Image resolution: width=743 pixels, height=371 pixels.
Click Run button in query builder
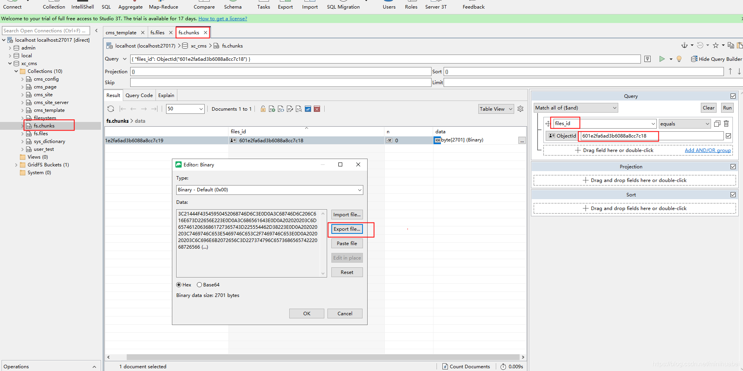tap(727, 108)
